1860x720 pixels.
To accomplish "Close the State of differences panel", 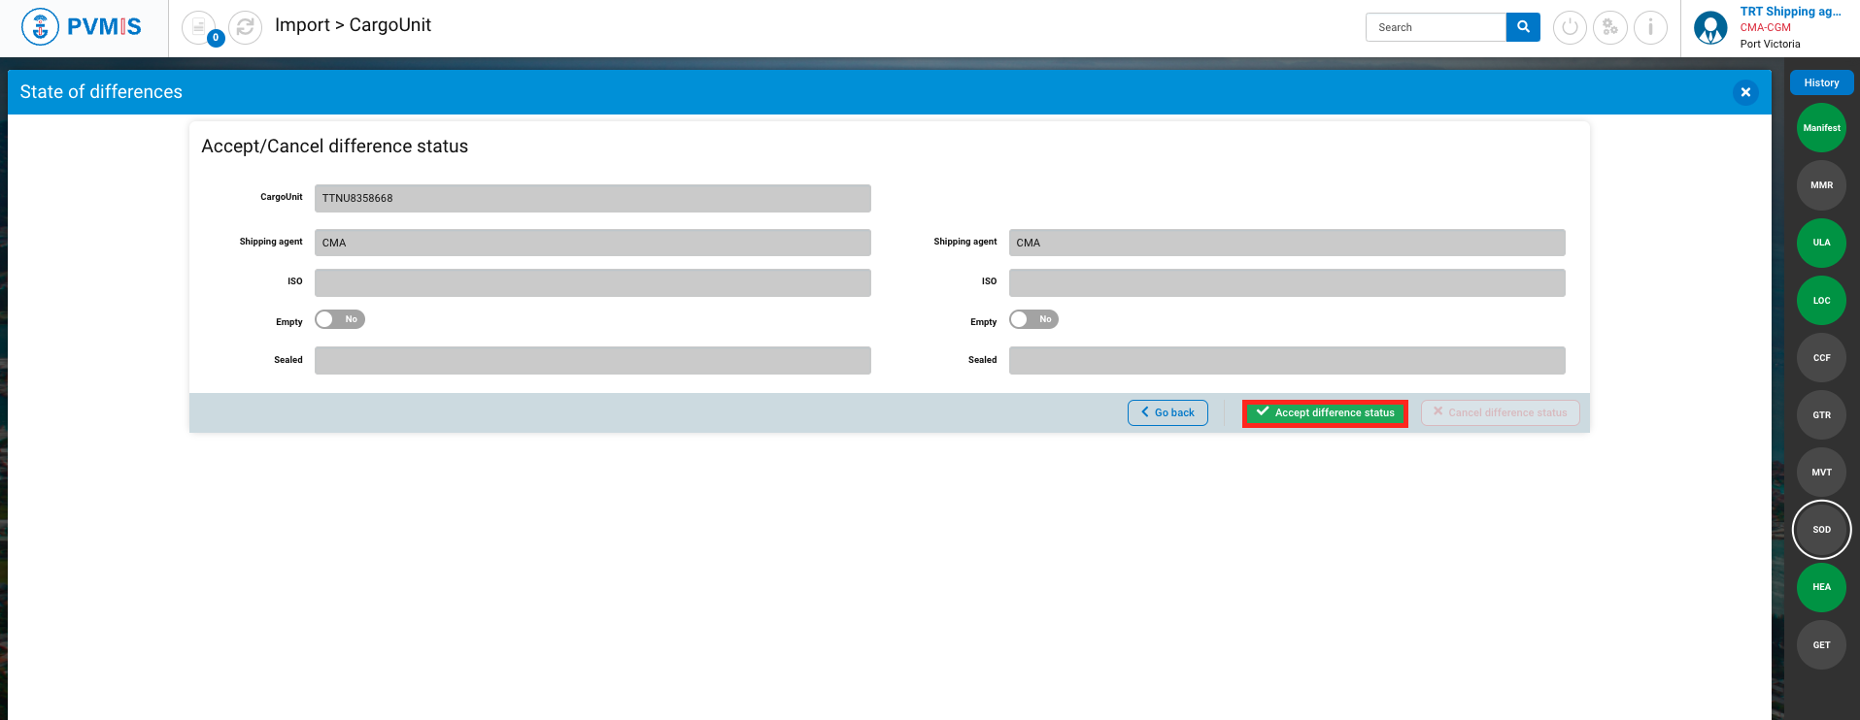I will coord(1745,92).
